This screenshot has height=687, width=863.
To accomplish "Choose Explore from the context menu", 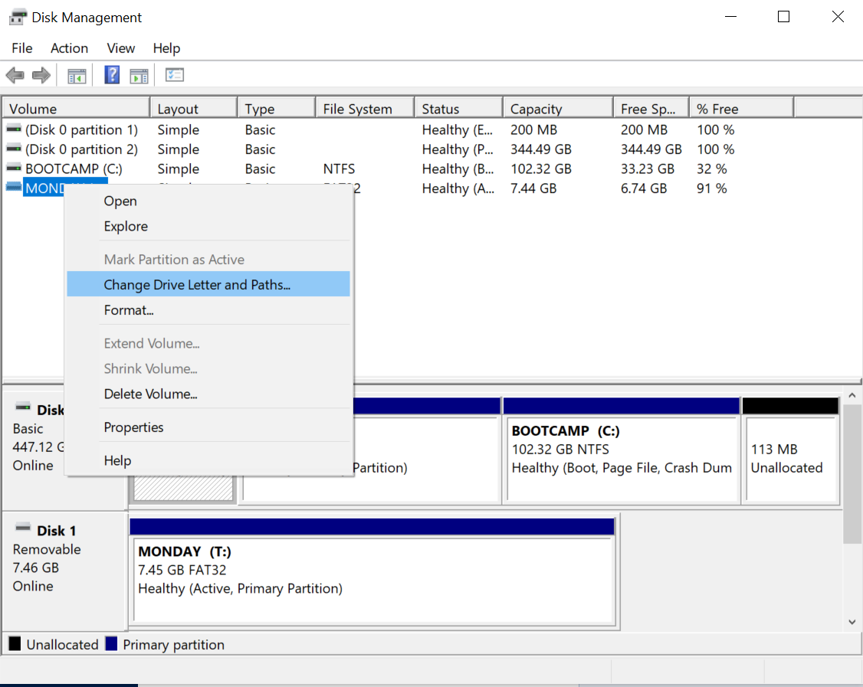I will click(208, 226).
